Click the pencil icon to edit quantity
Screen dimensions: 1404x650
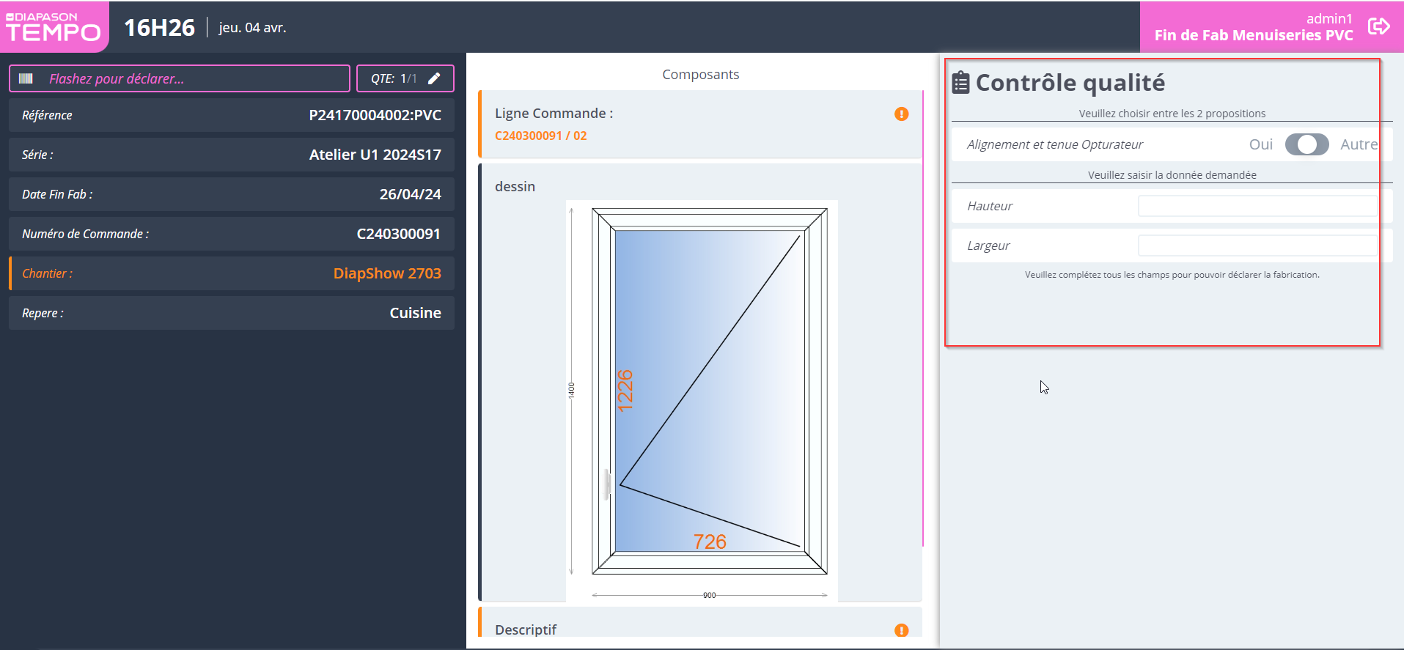click(434, 78)
